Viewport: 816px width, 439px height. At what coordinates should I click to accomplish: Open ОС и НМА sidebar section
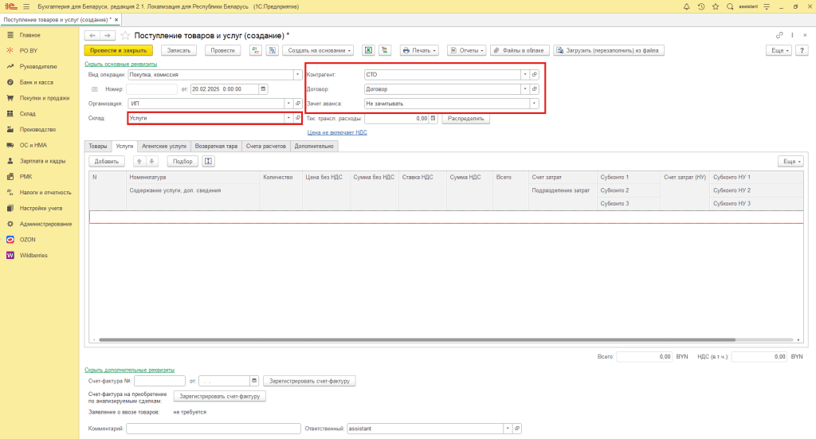33,145
